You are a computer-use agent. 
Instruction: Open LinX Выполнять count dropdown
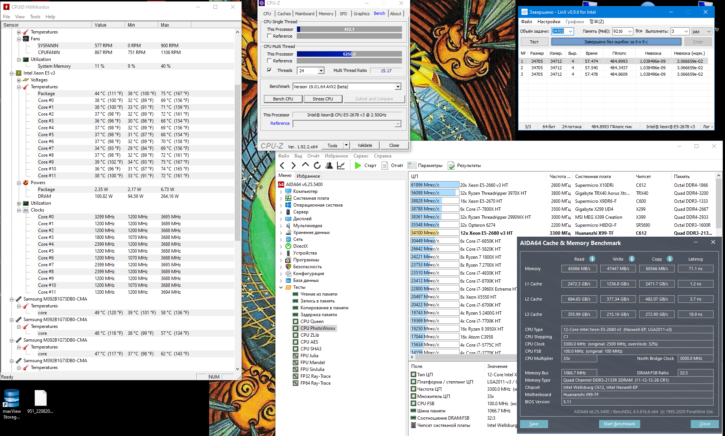686,31
